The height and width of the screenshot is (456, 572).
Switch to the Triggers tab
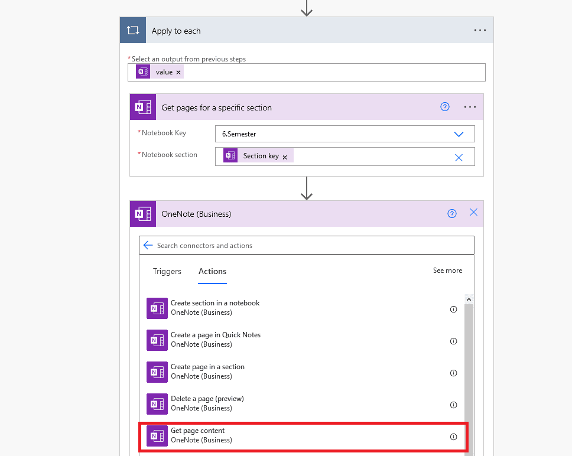point(167,271)
